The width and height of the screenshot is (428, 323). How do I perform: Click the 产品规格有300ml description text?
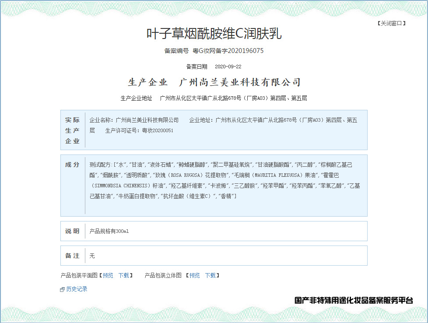(x=109, y=231)
